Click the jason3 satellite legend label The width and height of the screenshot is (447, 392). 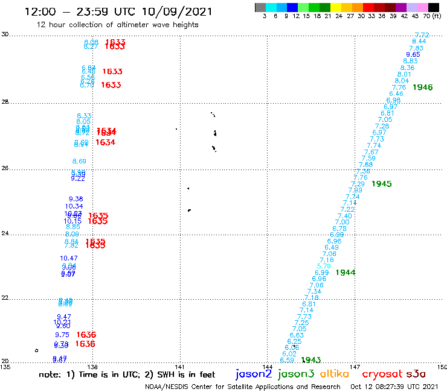tap(296, 374)
